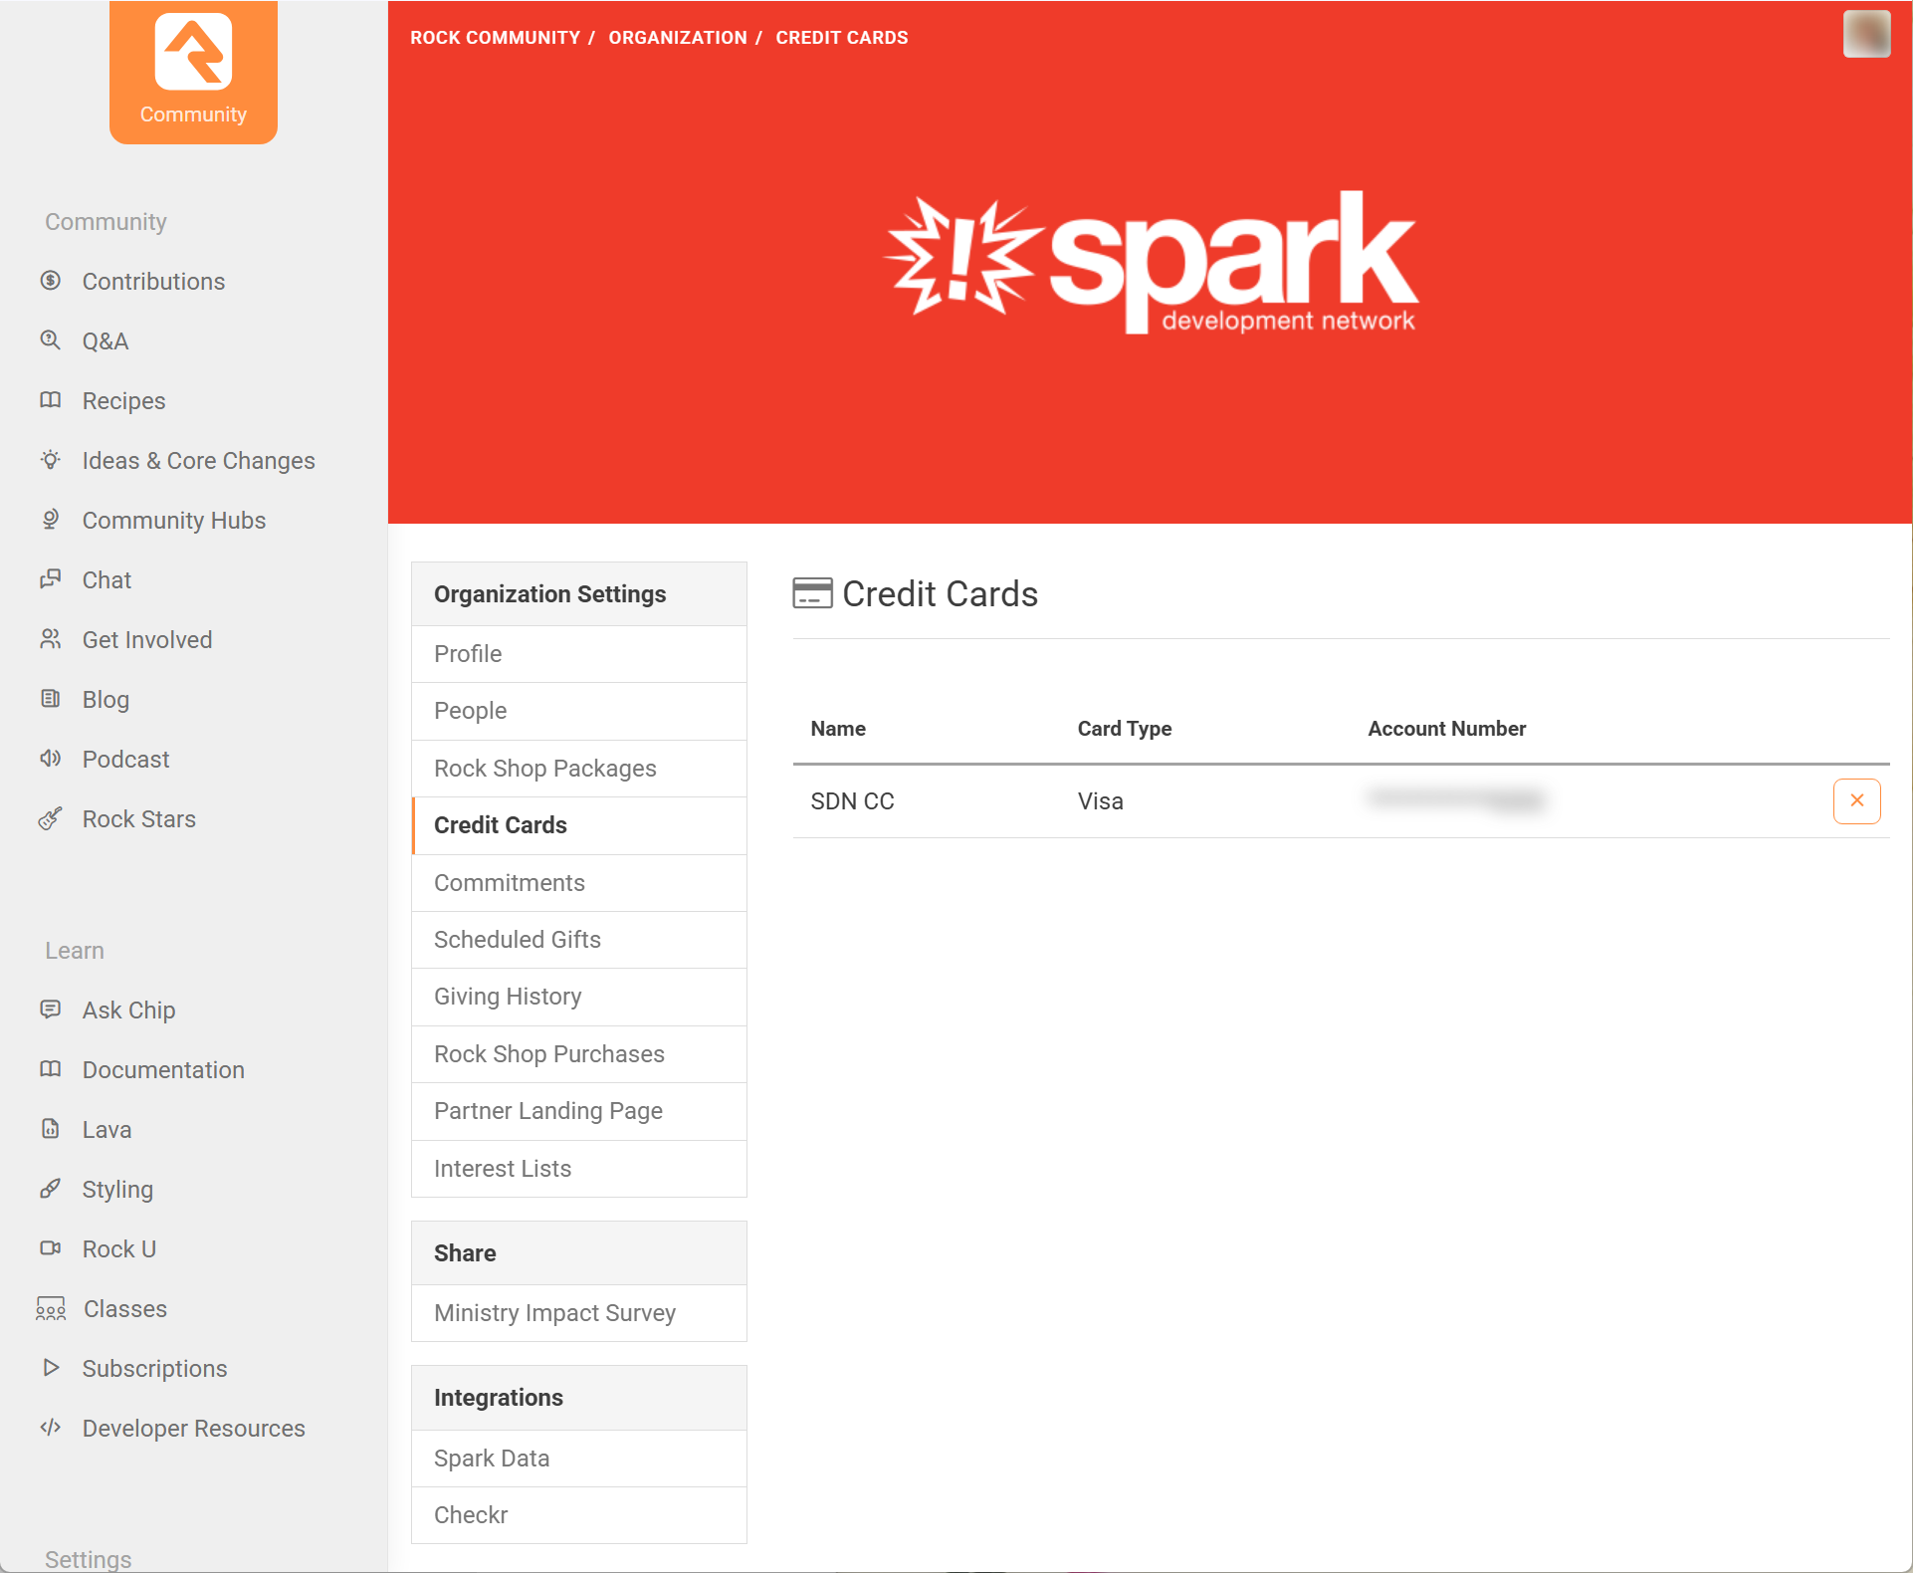Image resolution: width=1913 pixels, height=1573 pixels.
Task: Click the Lava file icon
Action: tap(51, 1129)
